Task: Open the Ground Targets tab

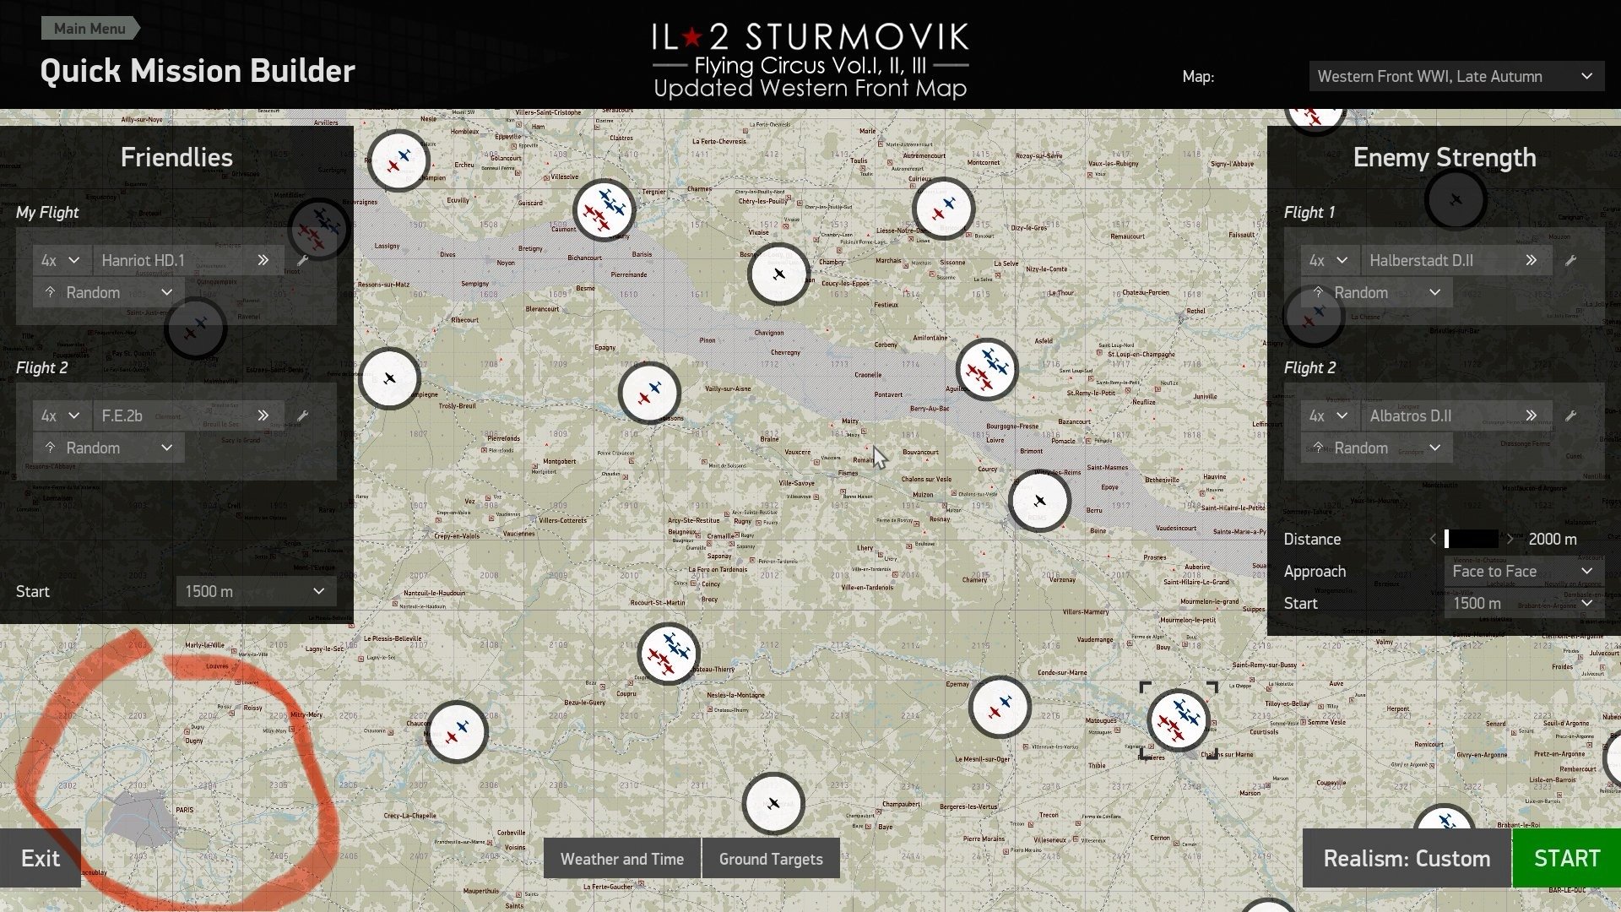Action: tap(771, 859)
